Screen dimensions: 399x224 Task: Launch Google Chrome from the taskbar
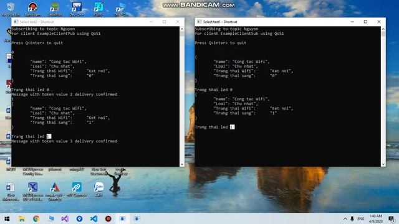pyautogui.click(x=36, y=218)
